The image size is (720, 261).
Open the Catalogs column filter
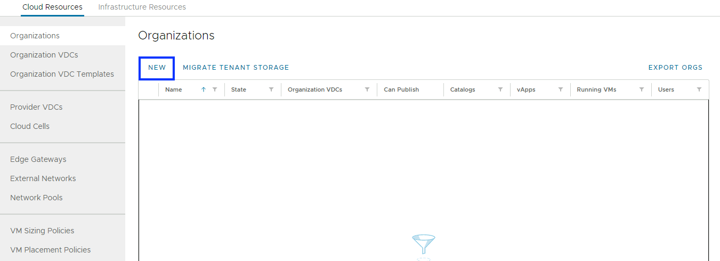tap(500, 89)
